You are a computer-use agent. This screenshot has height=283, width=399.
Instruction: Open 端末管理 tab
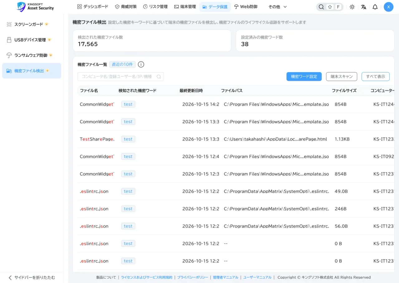pos(185,7)
